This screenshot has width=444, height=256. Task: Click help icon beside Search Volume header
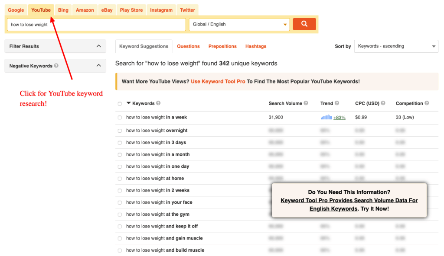pos(306,103)
